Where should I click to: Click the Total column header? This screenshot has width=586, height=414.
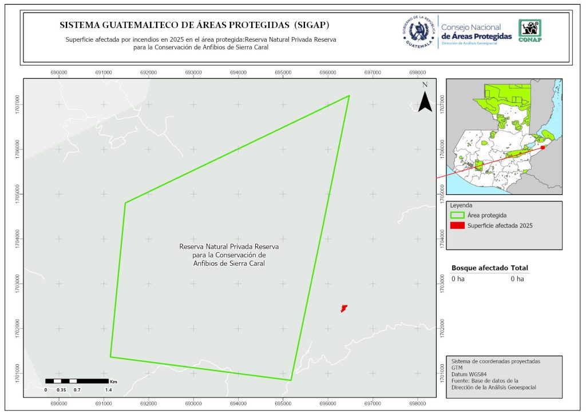[519, 268]
